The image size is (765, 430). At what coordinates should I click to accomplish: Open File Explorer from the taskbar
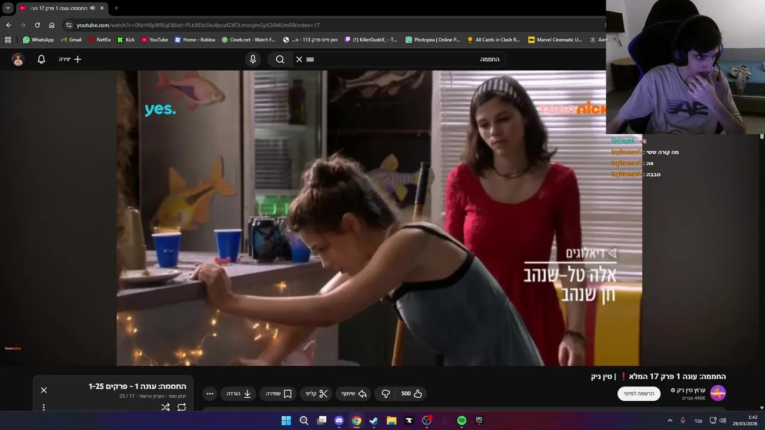[x=391, y=420]
